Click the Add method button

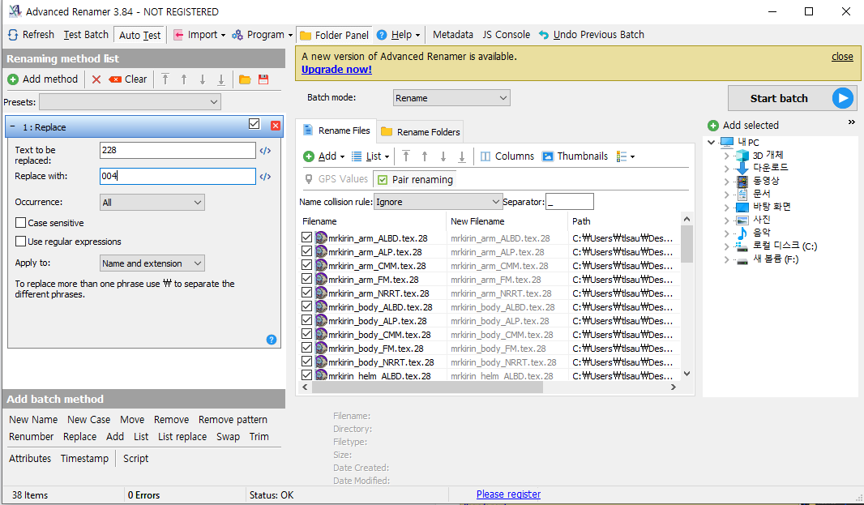point(43,79)
